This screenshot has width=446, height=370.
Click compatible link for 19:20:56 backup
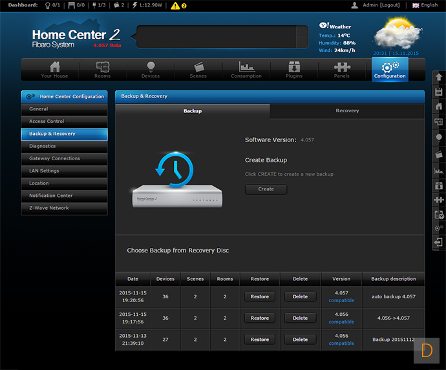pos(341,300)
